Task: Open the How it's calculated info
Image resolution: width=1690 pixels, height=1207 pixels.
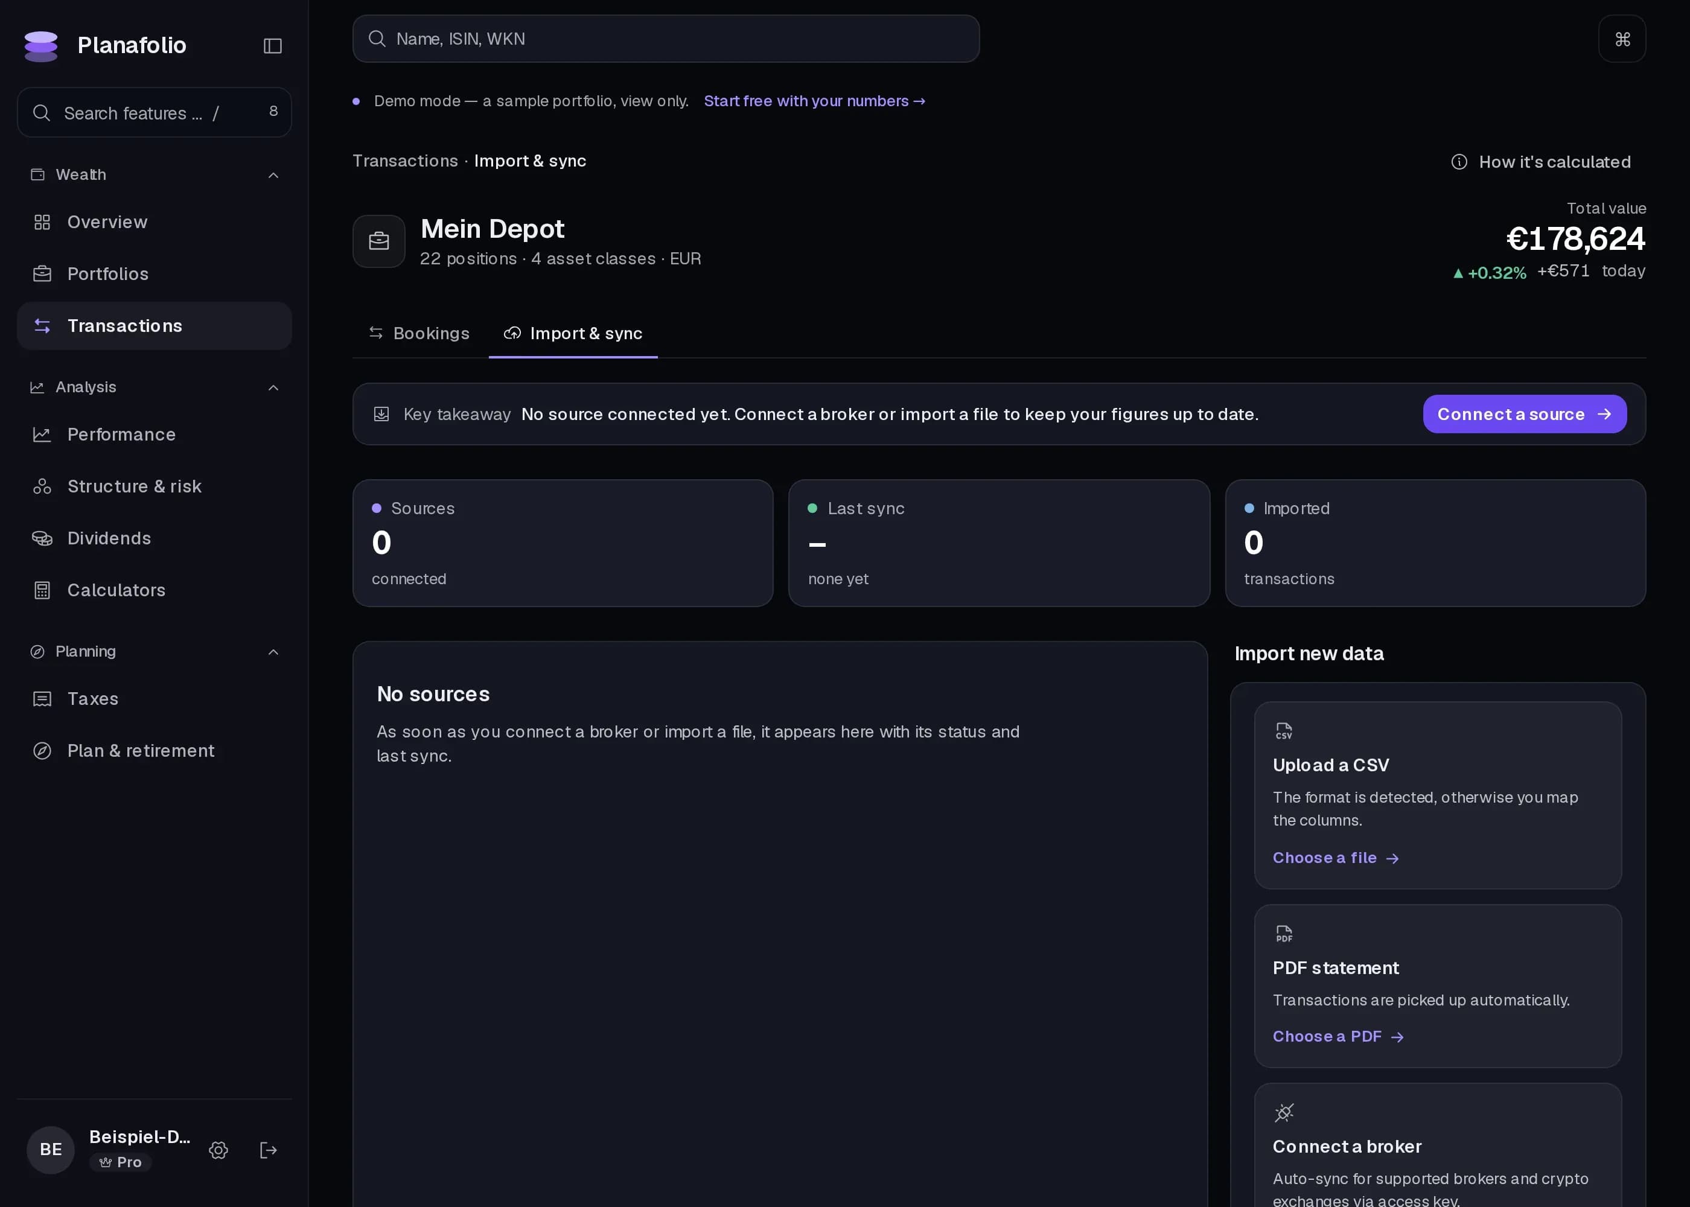Action: pyautogui.click(x=1541, y=162)
